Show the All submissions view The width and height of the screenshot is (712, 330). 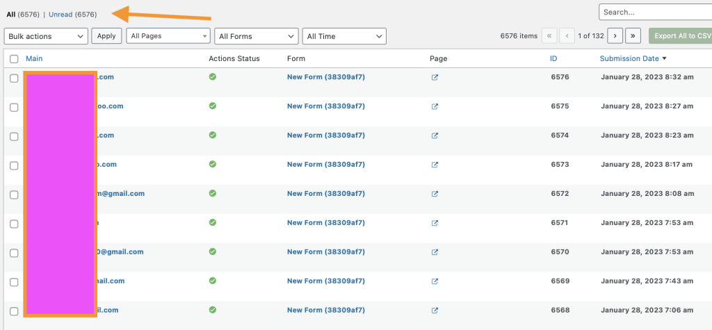coord(10,14)
